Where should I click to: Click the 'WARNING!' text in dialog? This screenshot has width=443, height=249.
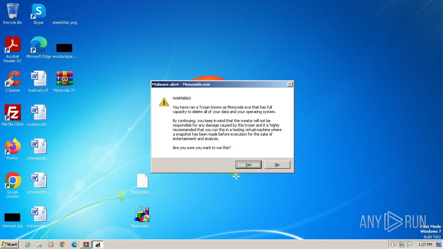[x=182, y=98]
